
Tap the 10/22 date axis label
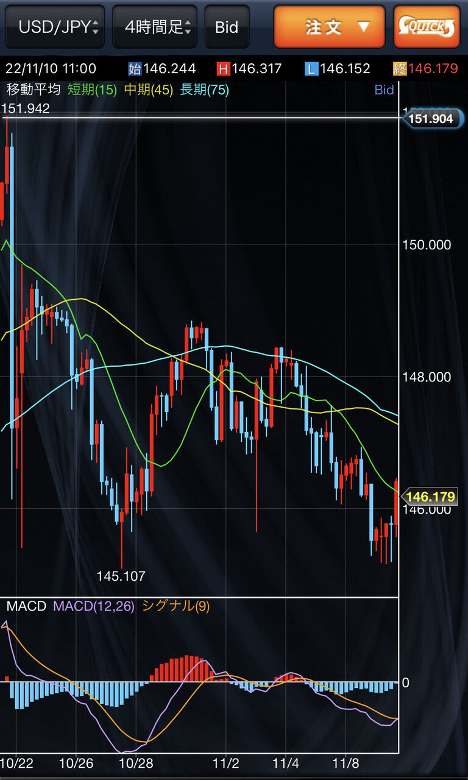[x=16, y=763]
